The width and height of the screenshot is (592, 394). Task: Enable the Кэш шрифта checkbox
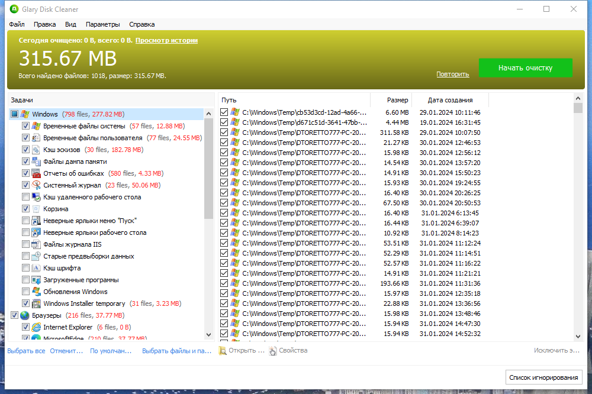(25, 268)
